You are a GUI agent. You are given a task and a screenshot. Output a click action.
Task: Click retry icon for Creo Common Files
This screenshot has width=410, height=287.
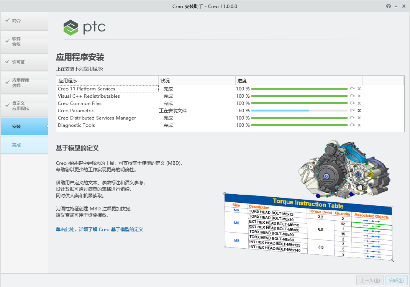click(352, 103)
